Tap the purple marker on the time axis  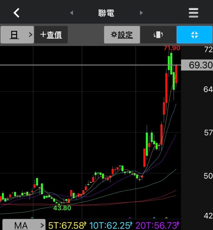coord(130,218)
